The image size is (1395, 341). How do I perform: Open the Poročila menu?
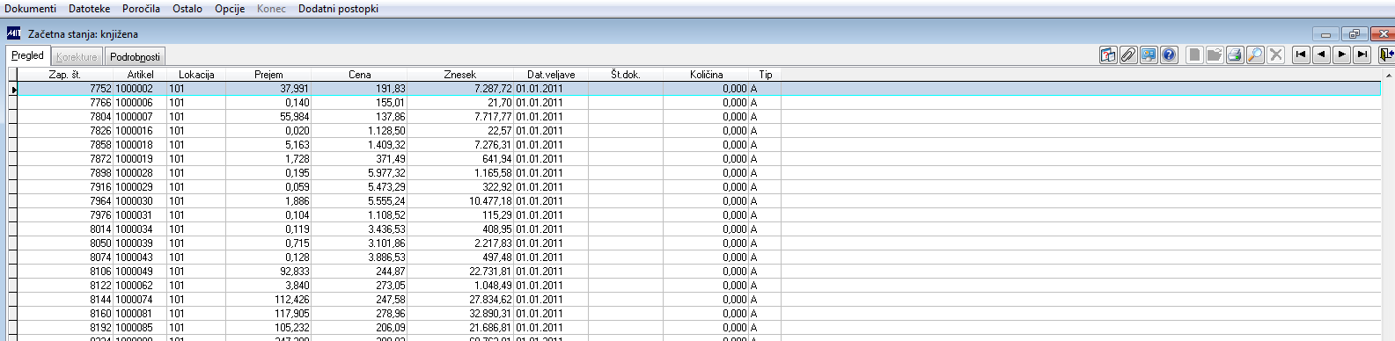point(141,9)
